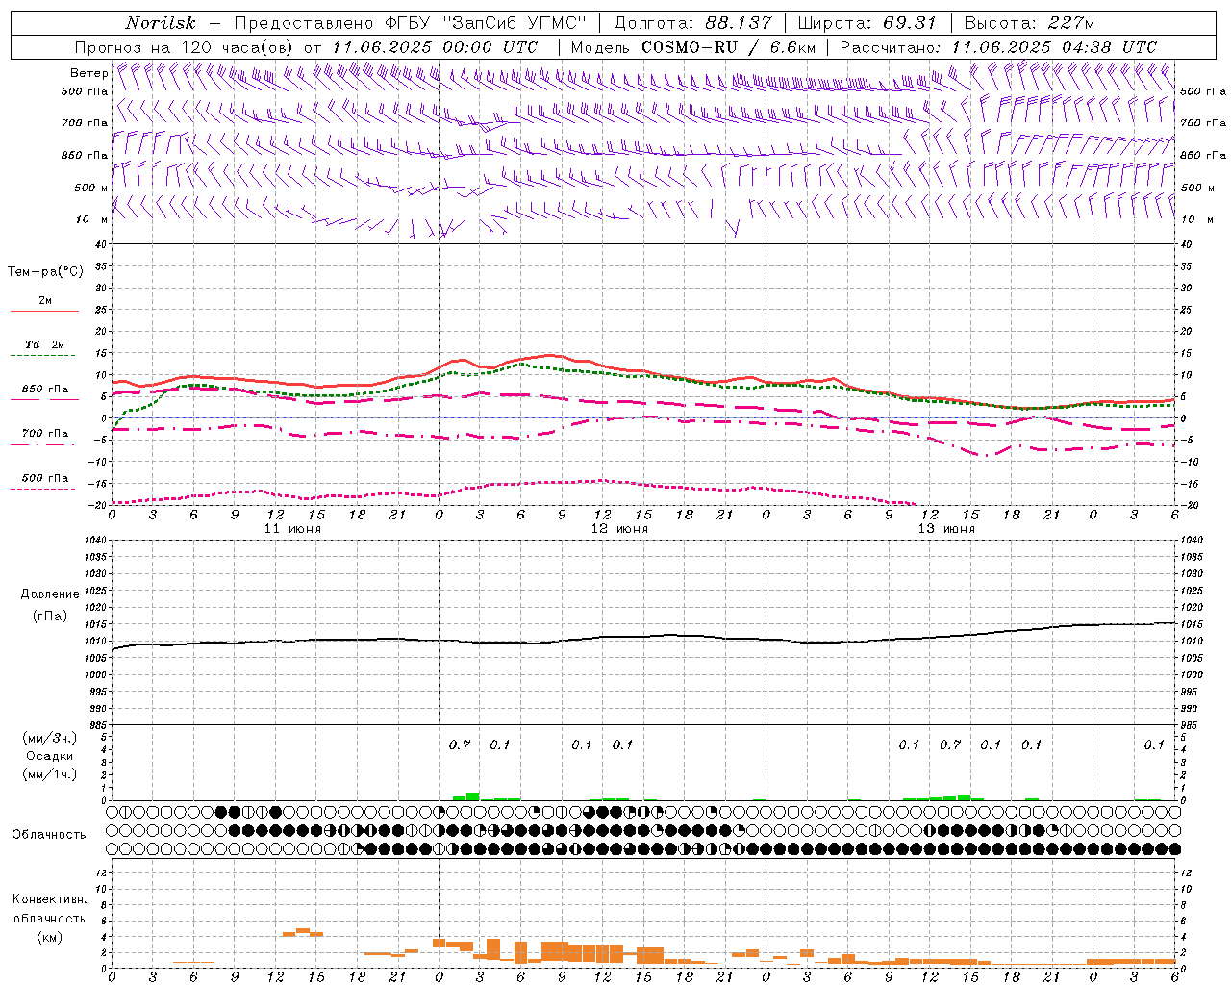Click the 700 гПа entry in temperature legend
This screenshot has height=985, width=1231.
tap(45, 434)
